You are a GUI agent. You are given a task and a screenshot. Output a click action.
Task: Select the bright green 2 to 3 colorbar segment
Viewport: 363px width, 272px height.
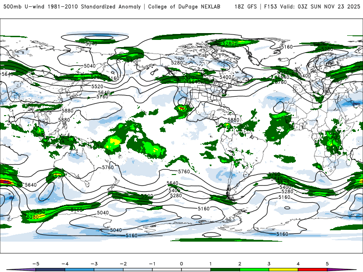click(x=254, y=270)
